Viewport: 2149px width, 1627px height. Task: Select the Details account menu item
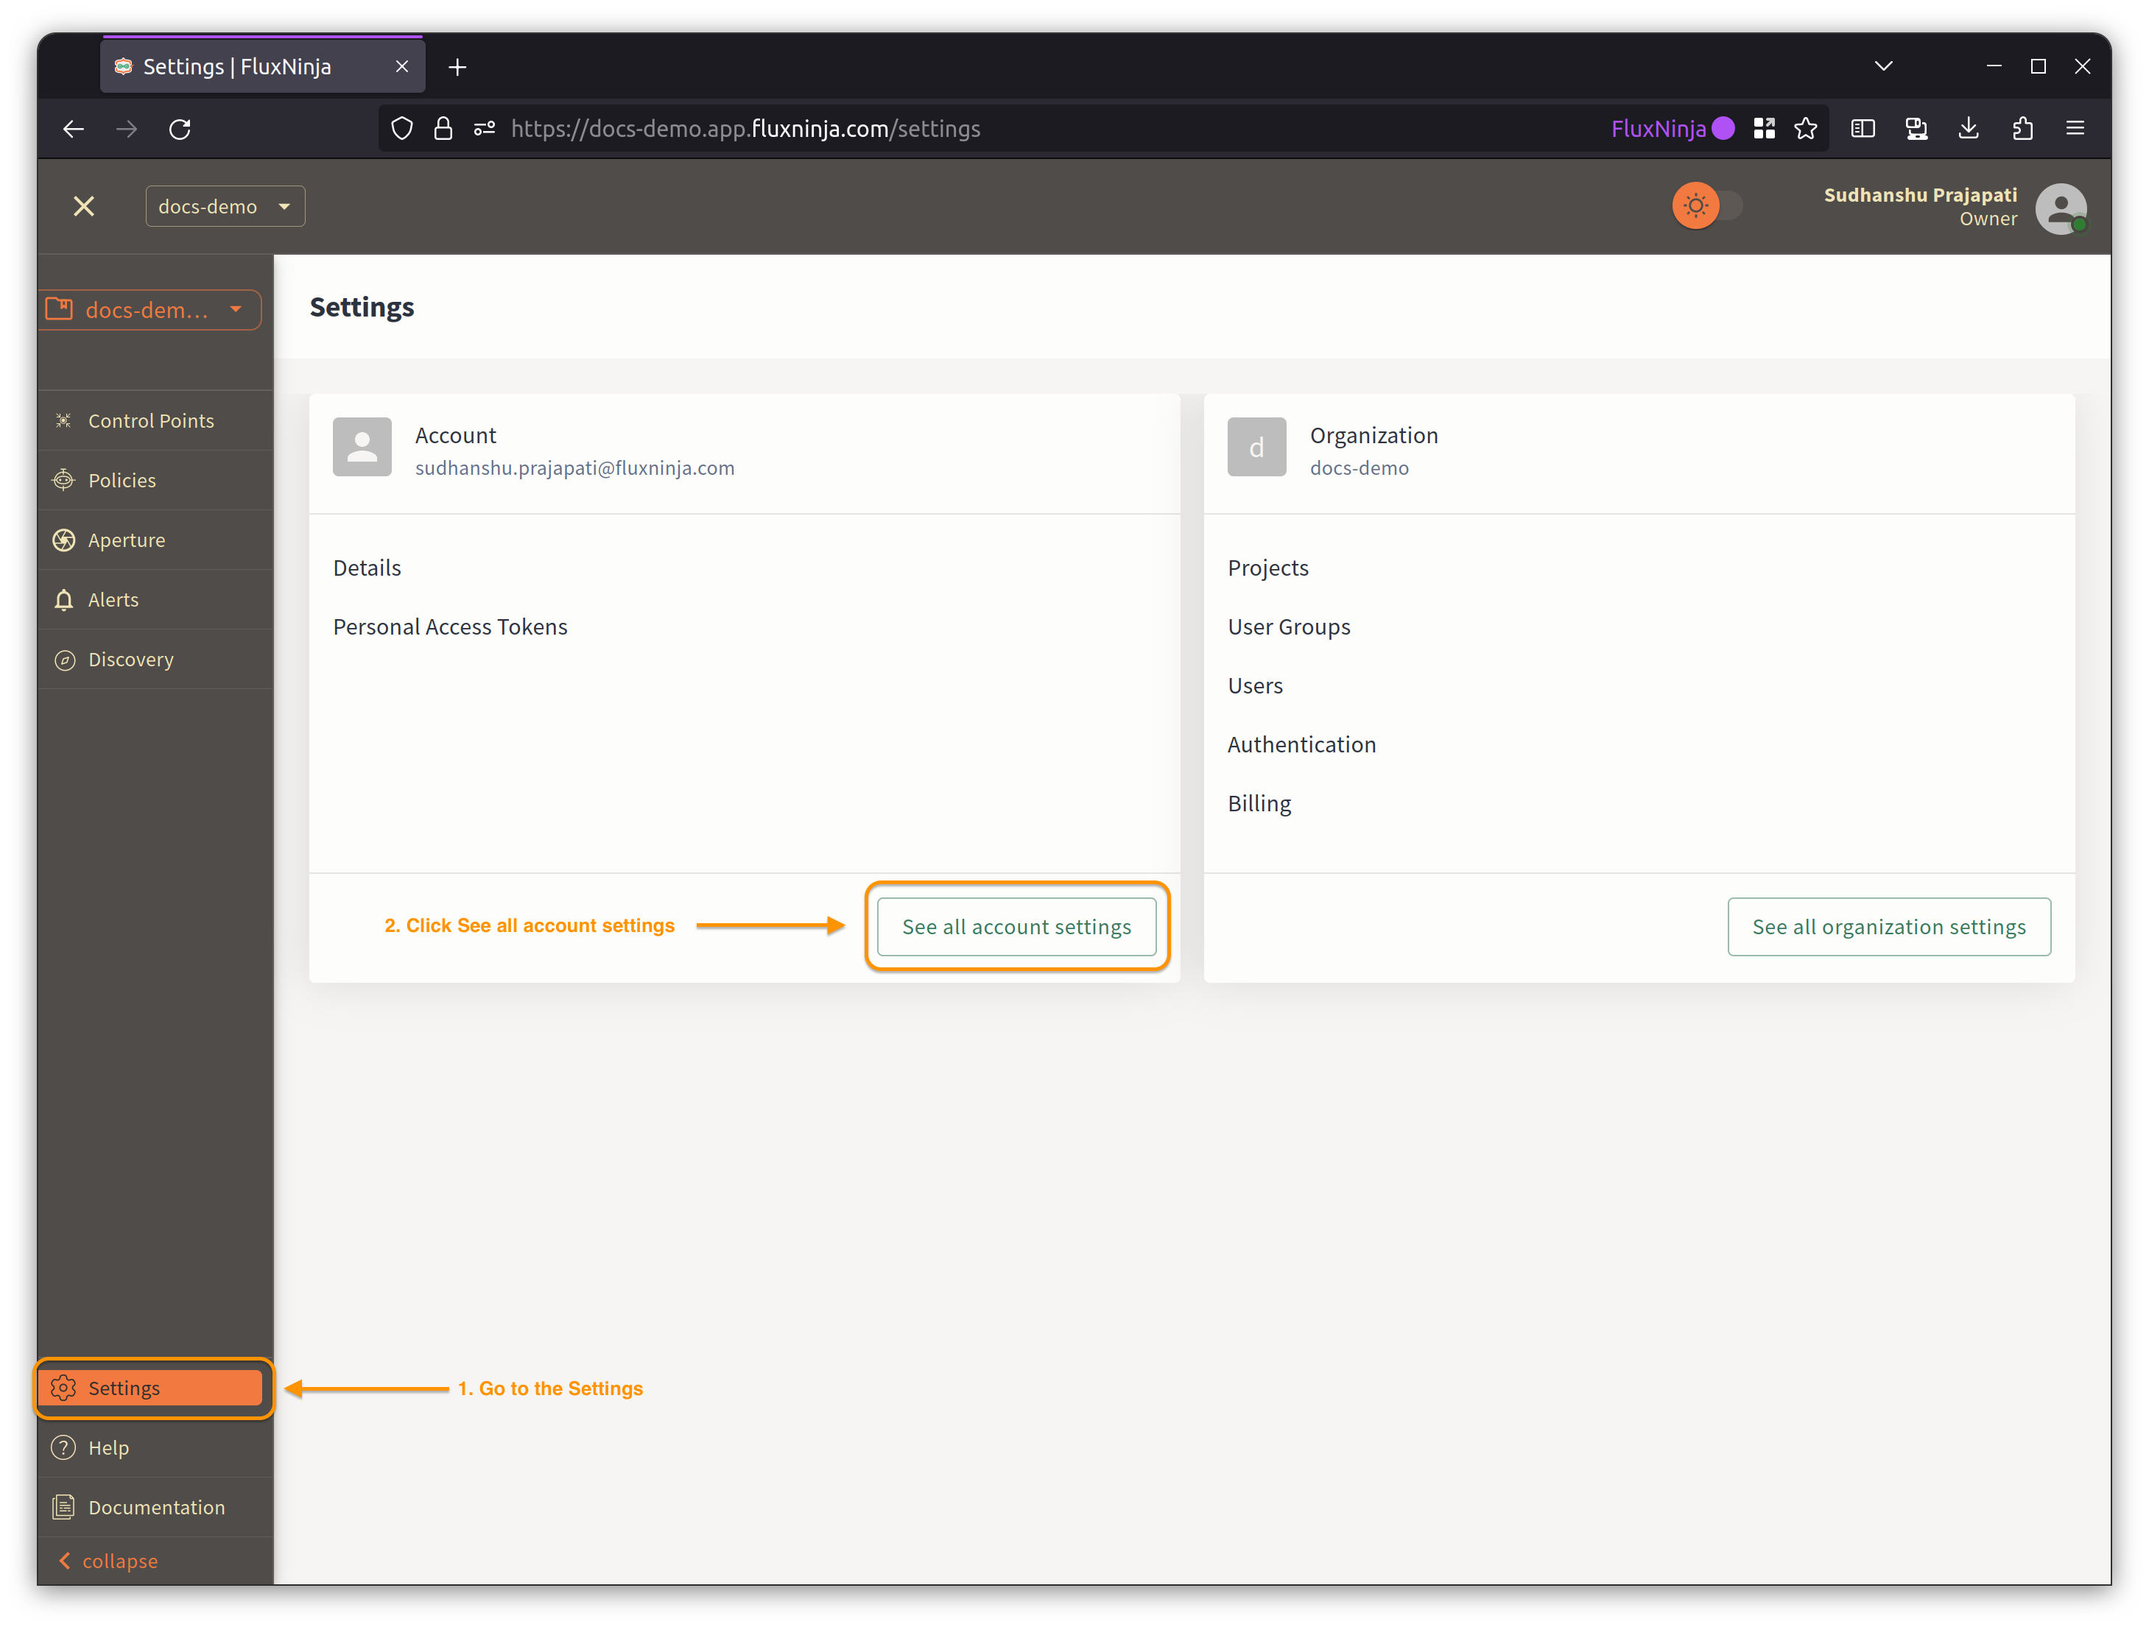[x=366, y=565]
